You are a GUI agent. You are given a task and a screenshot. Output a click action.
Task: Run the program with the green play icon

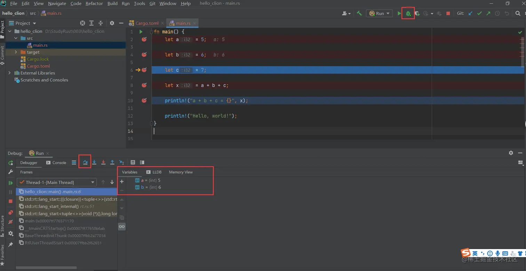coord(399,14)
